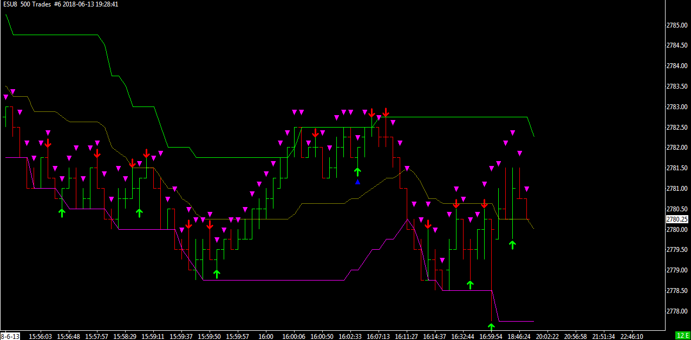Click time axis label 15:57:57
Screen dimensions: 691x340
click(97, 336)
